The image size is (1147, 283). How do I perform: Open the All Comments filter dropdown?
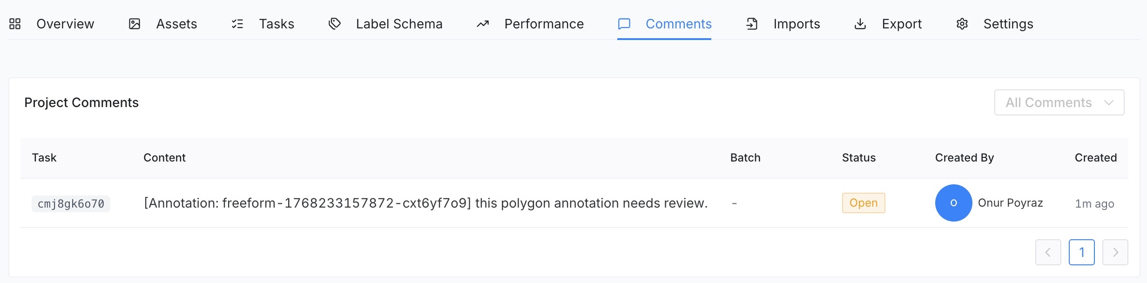point(1059,102)
